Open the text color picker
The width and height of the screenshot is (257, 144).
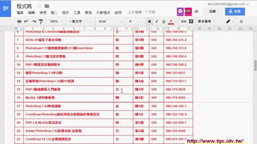click(x=171, y=21)
